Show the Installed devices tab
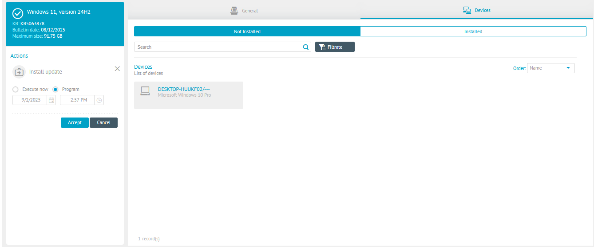 click(x=473, y=31)
